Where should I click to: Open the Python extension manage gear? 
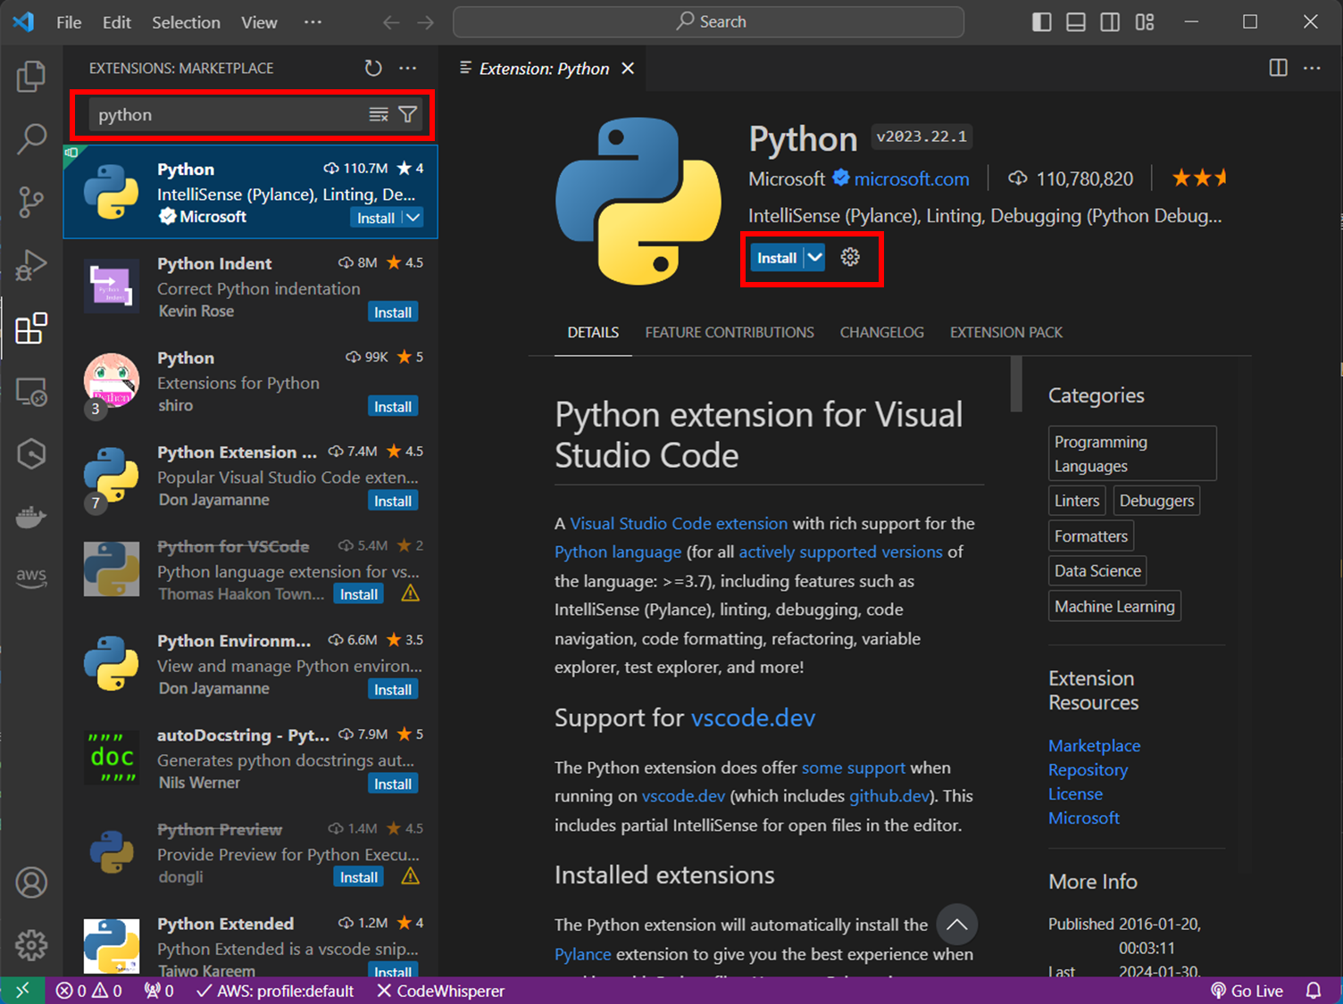(x=850, y=257)
